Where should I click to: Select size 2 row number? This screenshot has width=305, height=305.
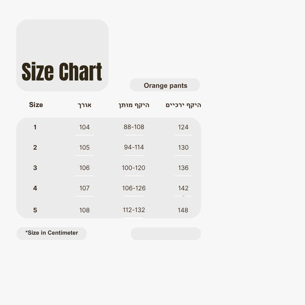pyautogui.click(x=35, y=148)
